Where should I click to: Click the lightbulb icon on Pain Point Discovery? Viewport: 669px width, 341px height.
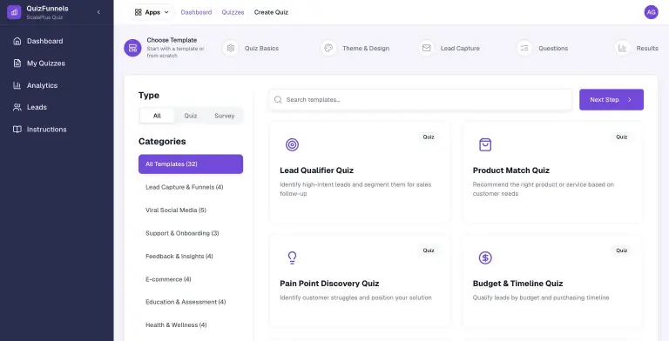pos(293,257)
